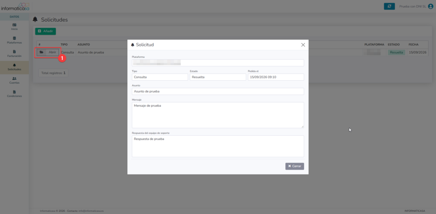Click the 15/09/2026 date cell

[x=417, y=52]
